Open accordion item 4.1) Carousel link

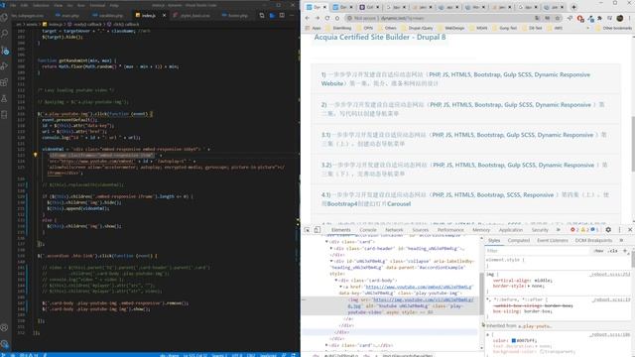(465, 199)
